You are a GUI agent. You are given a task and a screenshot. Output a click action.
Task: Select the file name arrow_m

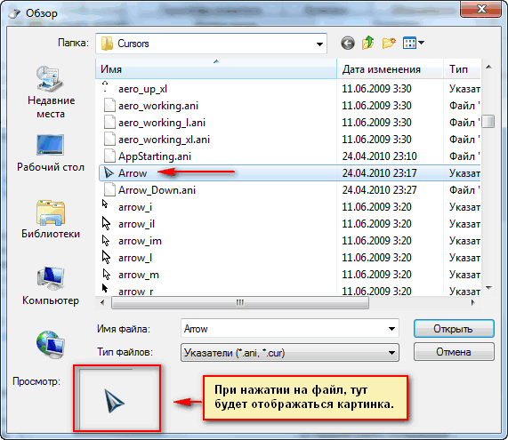tap(138, 275)
